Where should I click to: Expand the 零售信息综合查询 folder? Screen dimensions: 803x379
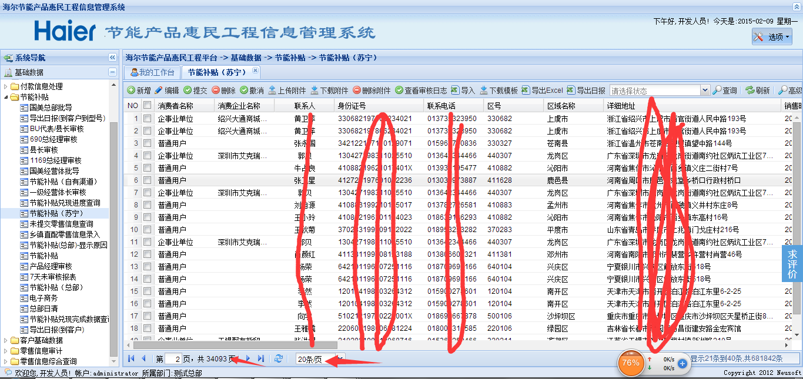6,361
